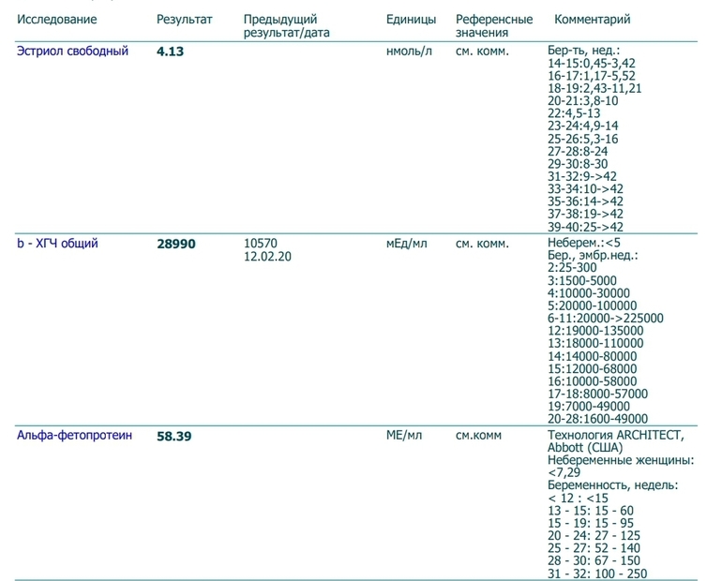
Task: Click the ХГЧ result value 28990
Action: pyautogui.click(x=175, y=245)
